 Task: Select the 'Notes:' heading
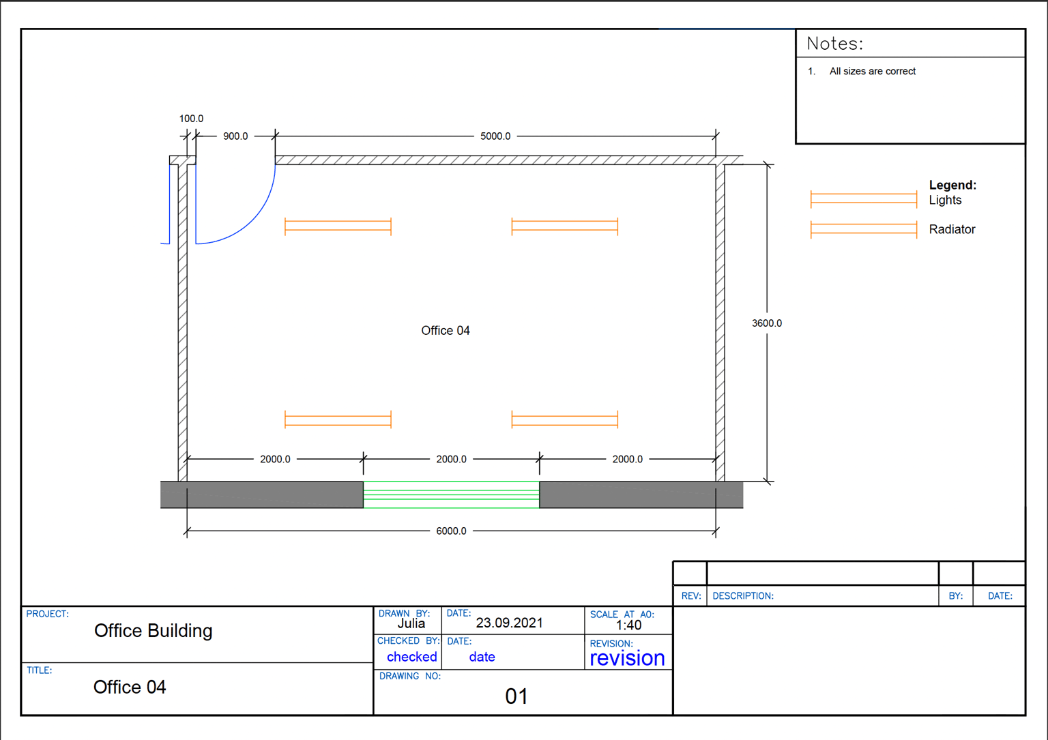click(834, 44)
